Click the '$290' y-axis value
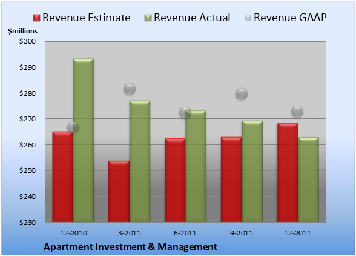 27,67
